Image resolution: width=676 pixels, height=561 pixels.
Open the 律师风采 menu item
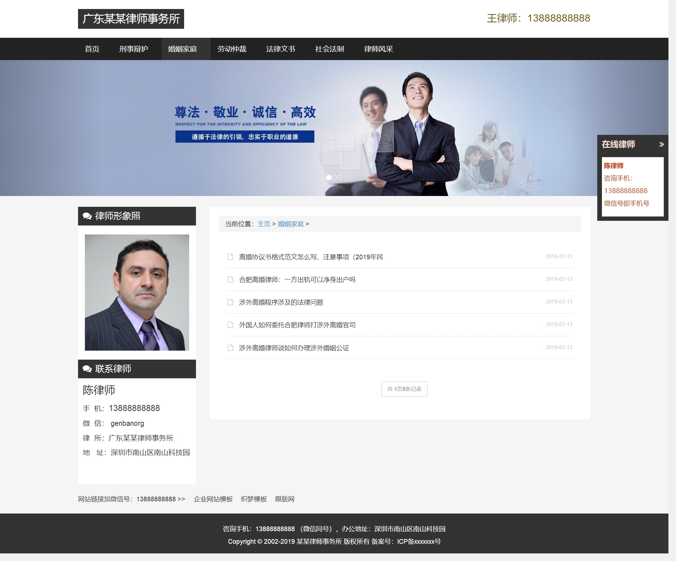[x=379, y=49]
